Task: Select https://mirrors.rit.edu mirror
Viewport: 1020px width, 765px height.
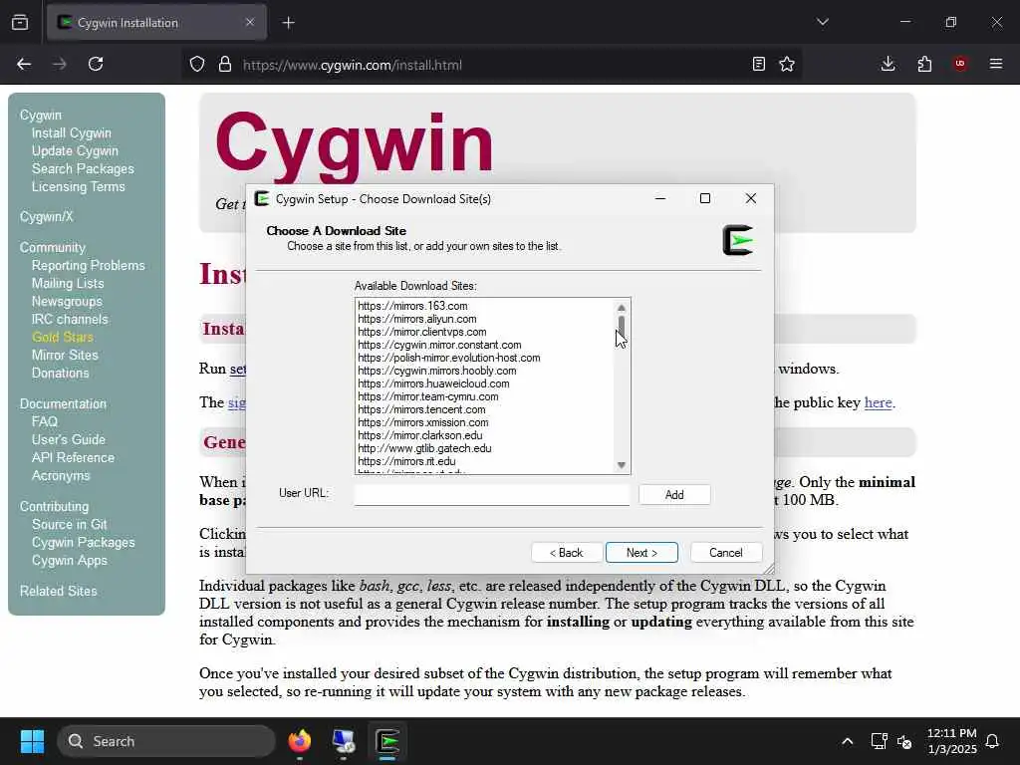Action: pos(406,462)
